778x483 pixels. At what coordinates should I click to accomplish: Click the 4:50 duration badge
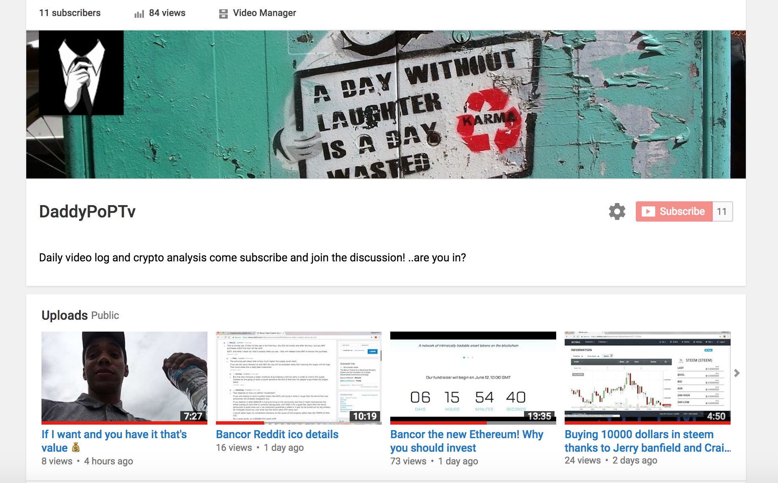716,416
